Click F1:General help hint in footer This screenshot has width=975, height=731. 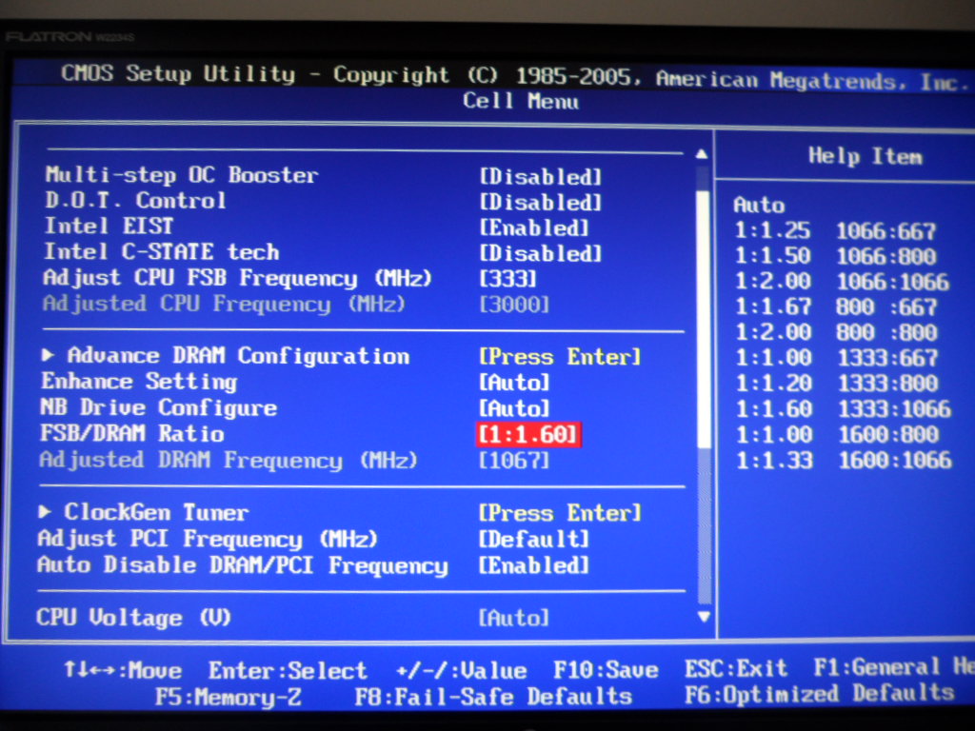(894, 667)
